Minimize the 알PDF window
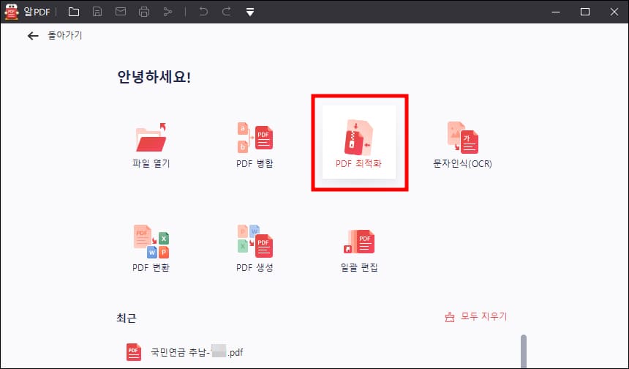The width and height of the screenshot is (629, 369). click(556, 12)
